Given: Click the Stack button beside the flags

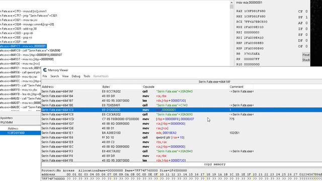Looking at the screenshot, I should coord(306,60).
